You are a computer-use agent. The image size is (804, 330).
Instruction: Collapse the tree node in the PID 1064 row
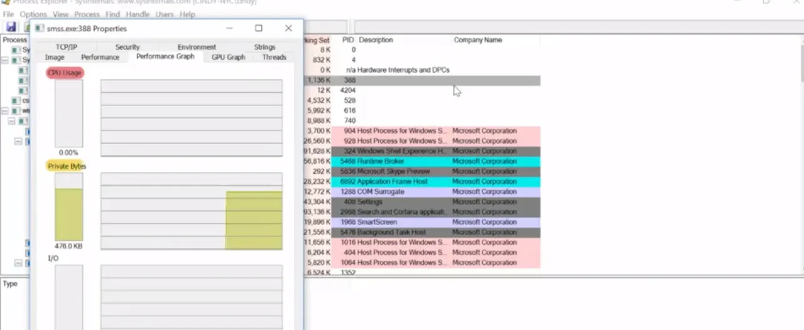[18, 263]
